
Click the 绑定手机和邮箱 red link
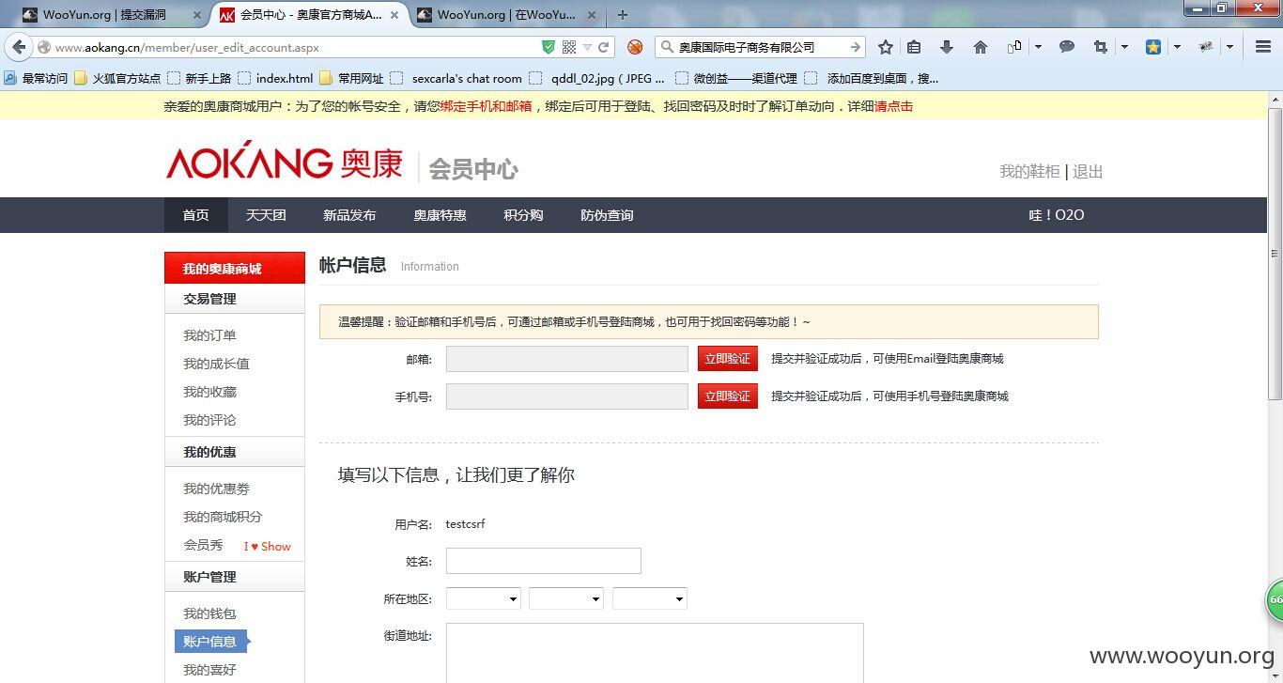(486, 106)
